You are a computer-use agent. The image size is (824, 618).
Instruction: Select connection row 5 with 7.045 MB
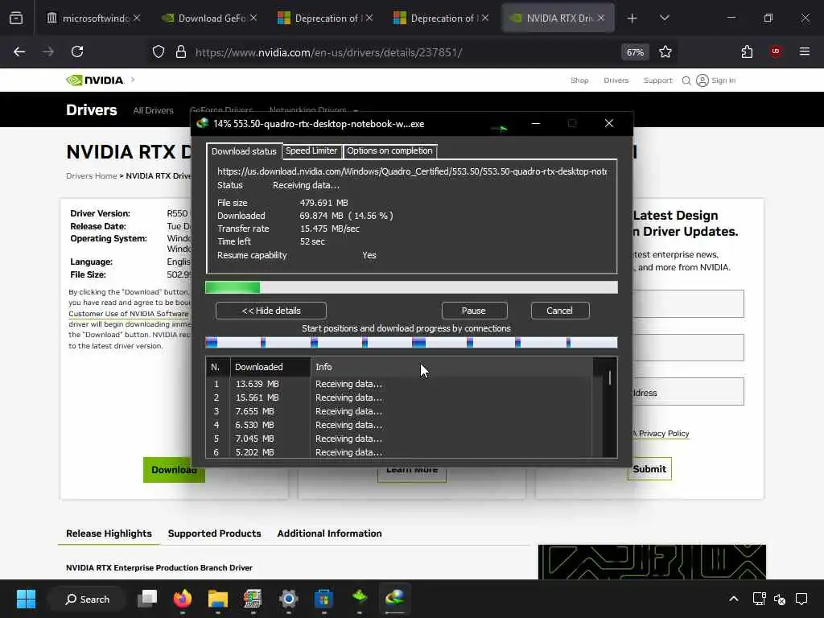coord(399,439)
